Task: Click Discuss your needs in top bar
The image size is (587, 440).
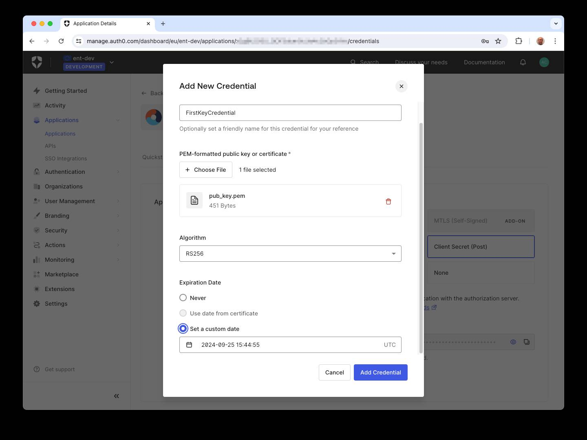Action: (x=421, y=62)
